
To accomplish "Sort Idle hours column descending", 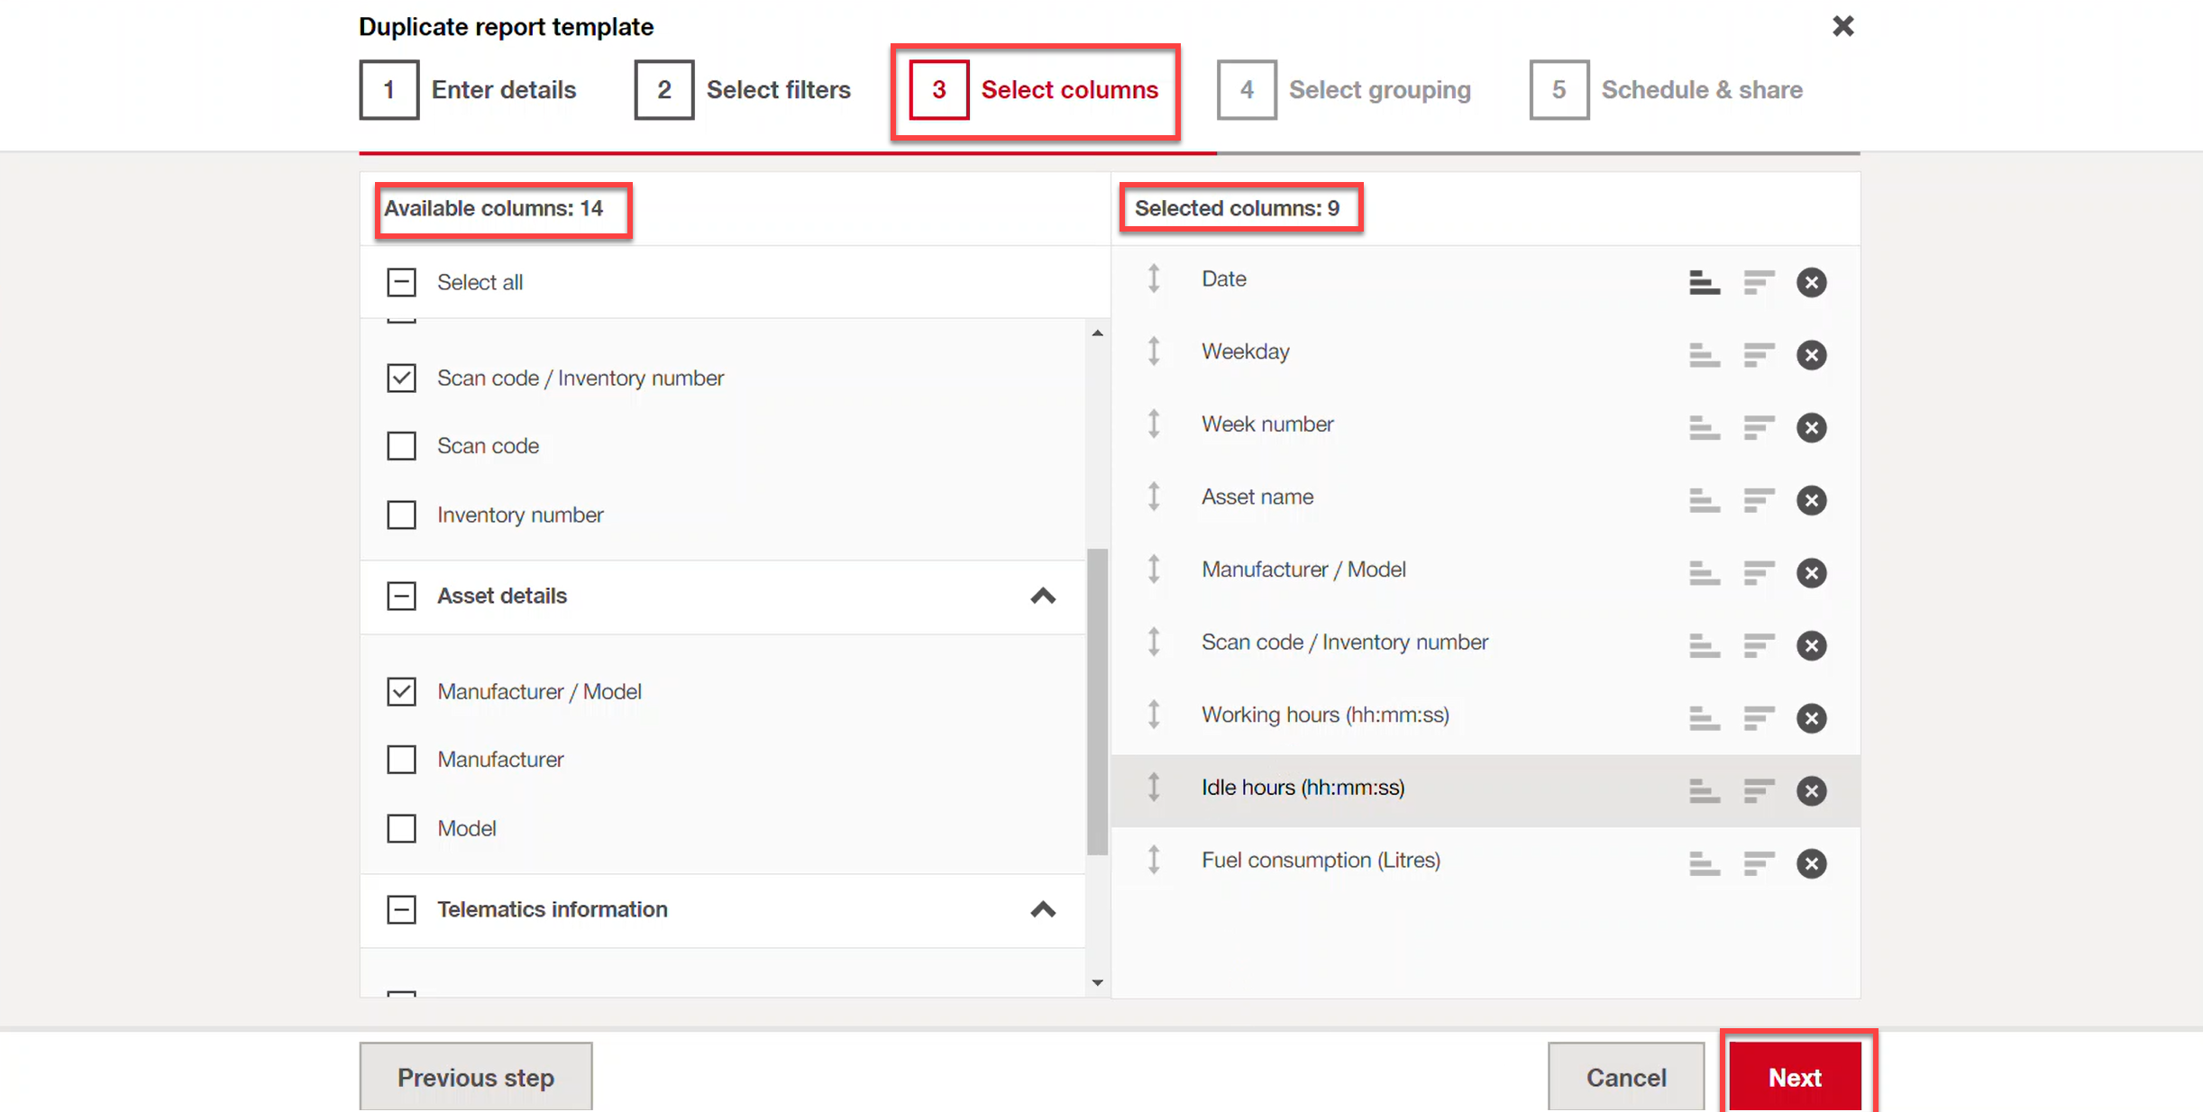I will (x=1758, y=791).
